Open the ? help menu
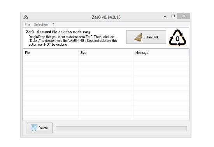The image size is (214, 147). click(x=53, y=25)
